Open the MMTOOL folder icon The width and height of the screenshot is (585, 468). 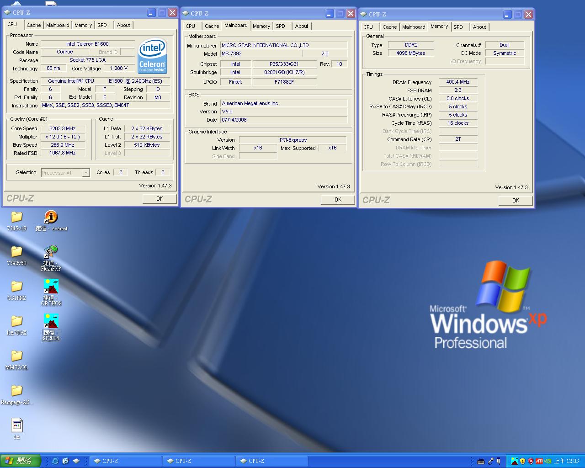click(x=16, y=356)
